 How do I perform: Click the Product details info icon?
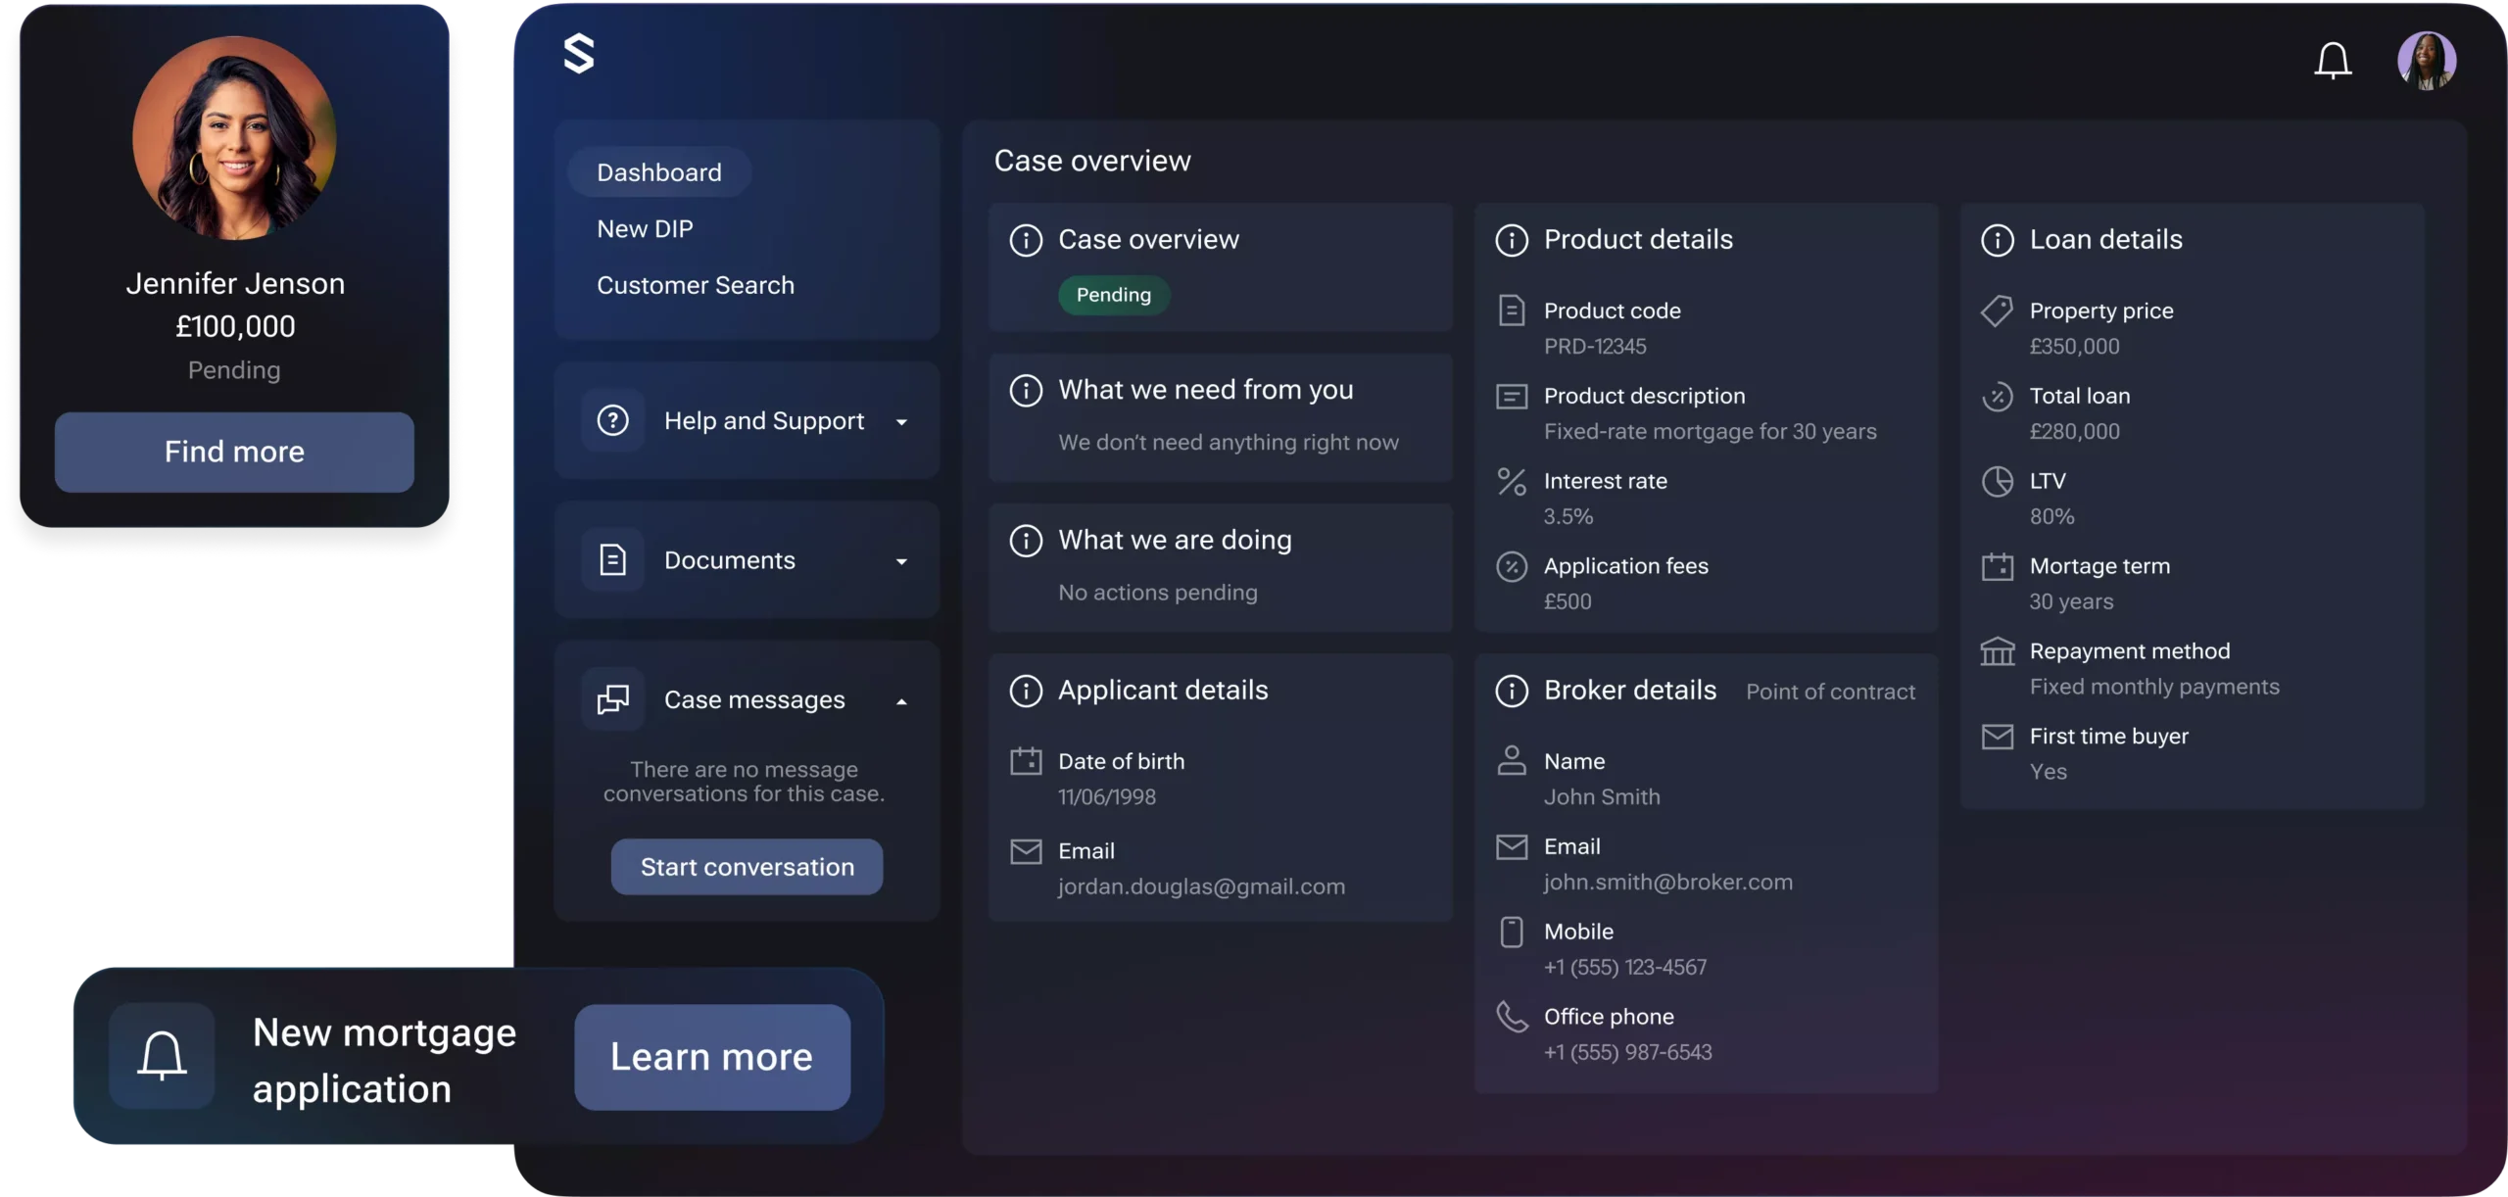coord(1512,240)
